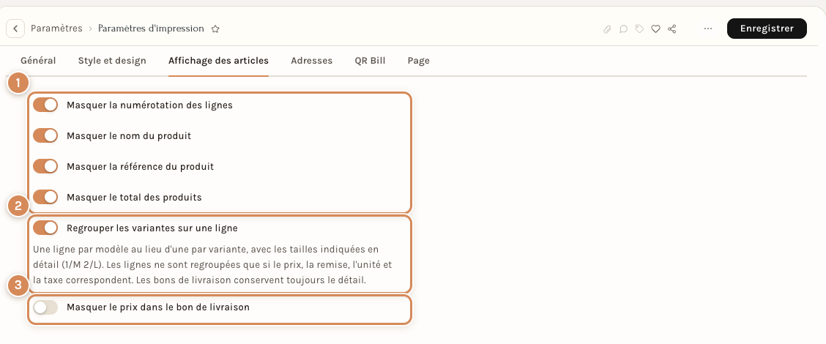This screenshot has height=344, width=826.
Task: Turn off Masquer le nom du produit
Action: coord(45,136)
